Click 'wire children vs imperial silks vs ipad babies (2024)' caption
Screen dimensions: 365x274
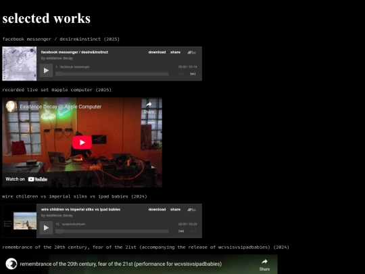pos(74,196)
